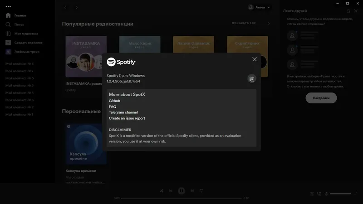Open the Папин Олимпос radio card
This screenshot has height=204, width=363.
click(x=194, y=44)
